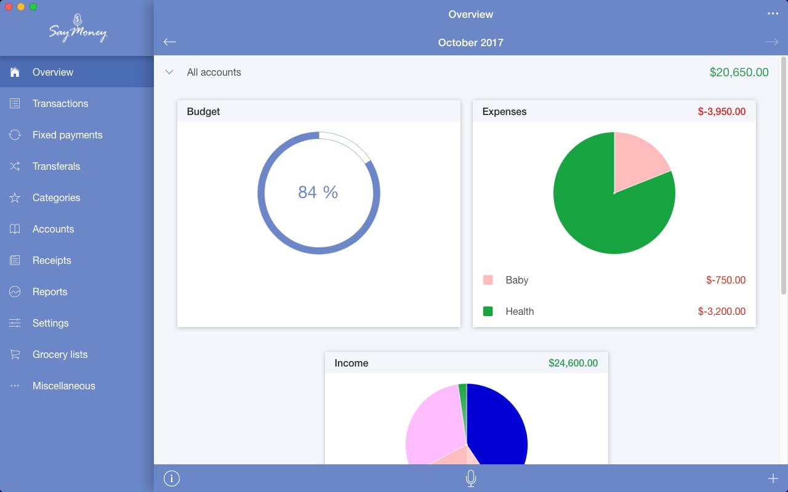
Task: Click the Income pie chart
Action: click(x=467, y=424)
